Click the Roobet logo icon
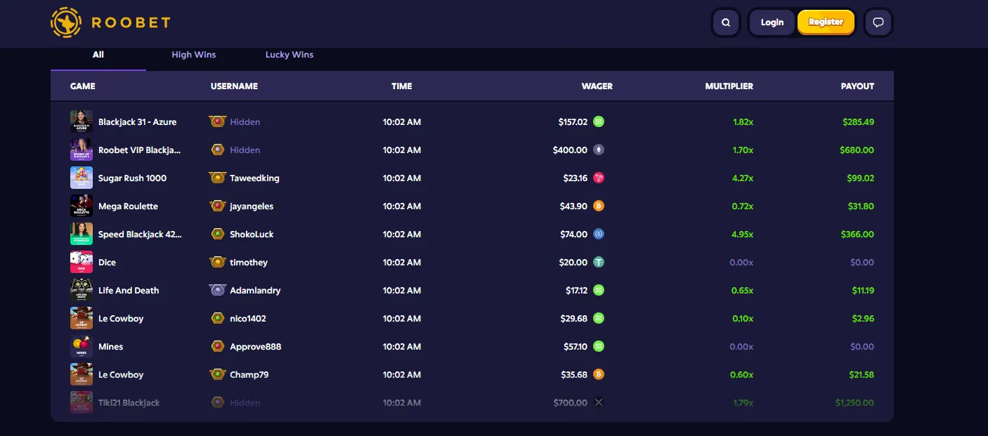Image resolution: width=988 pixels, height=436 pixels. coord(67,22)
